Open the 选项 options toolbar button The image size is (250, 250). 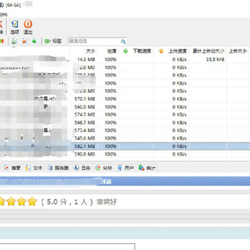15,27
